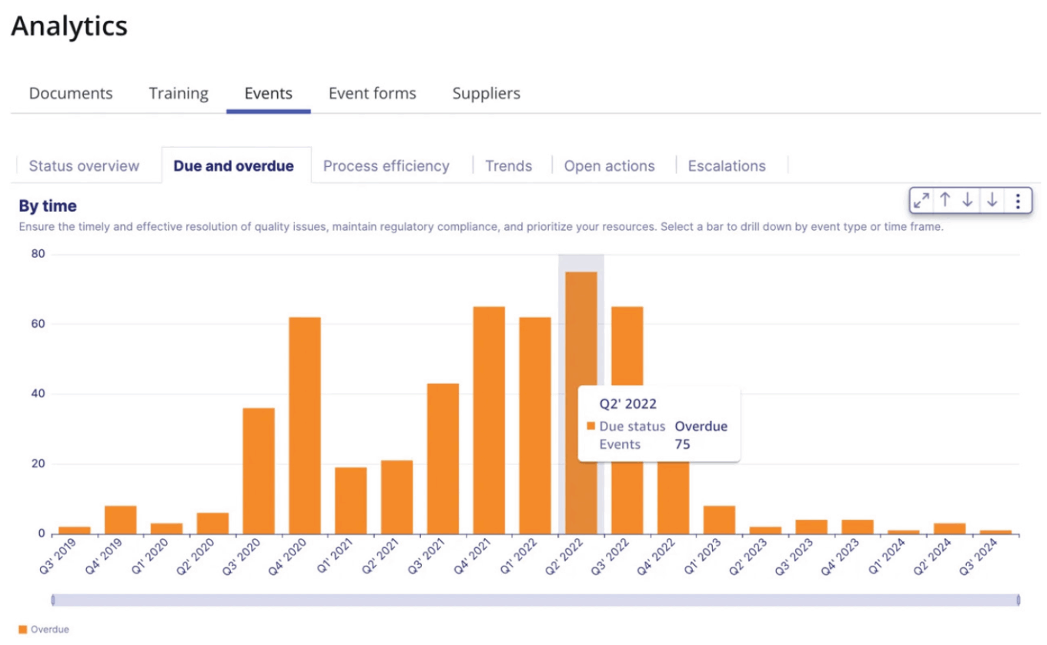Open the Process efficiency view

click(386, 165)
